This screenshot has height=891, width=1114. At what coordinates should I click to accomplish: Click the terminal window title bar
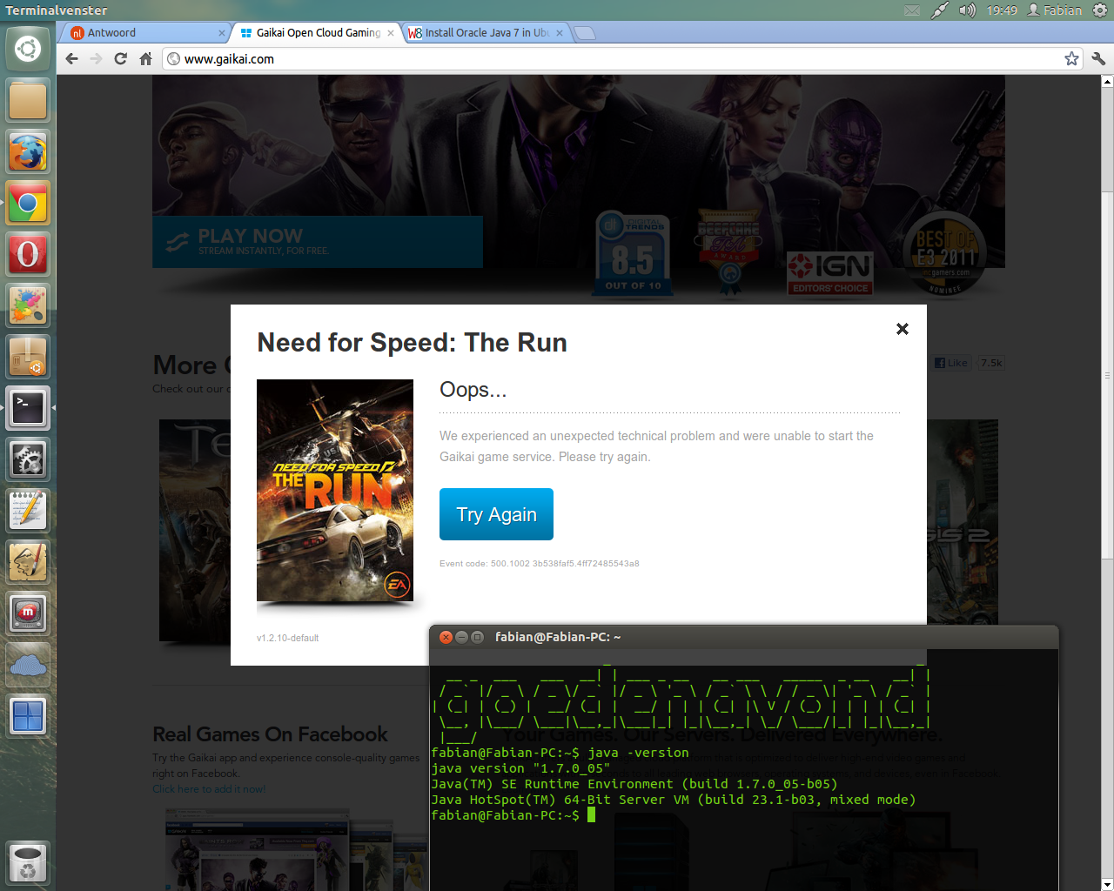coord(744,637)
